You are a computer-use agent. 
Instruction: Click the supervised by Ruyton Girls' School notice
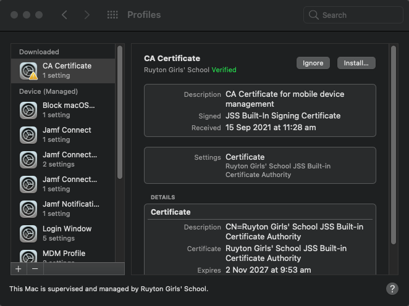(109, 289)
